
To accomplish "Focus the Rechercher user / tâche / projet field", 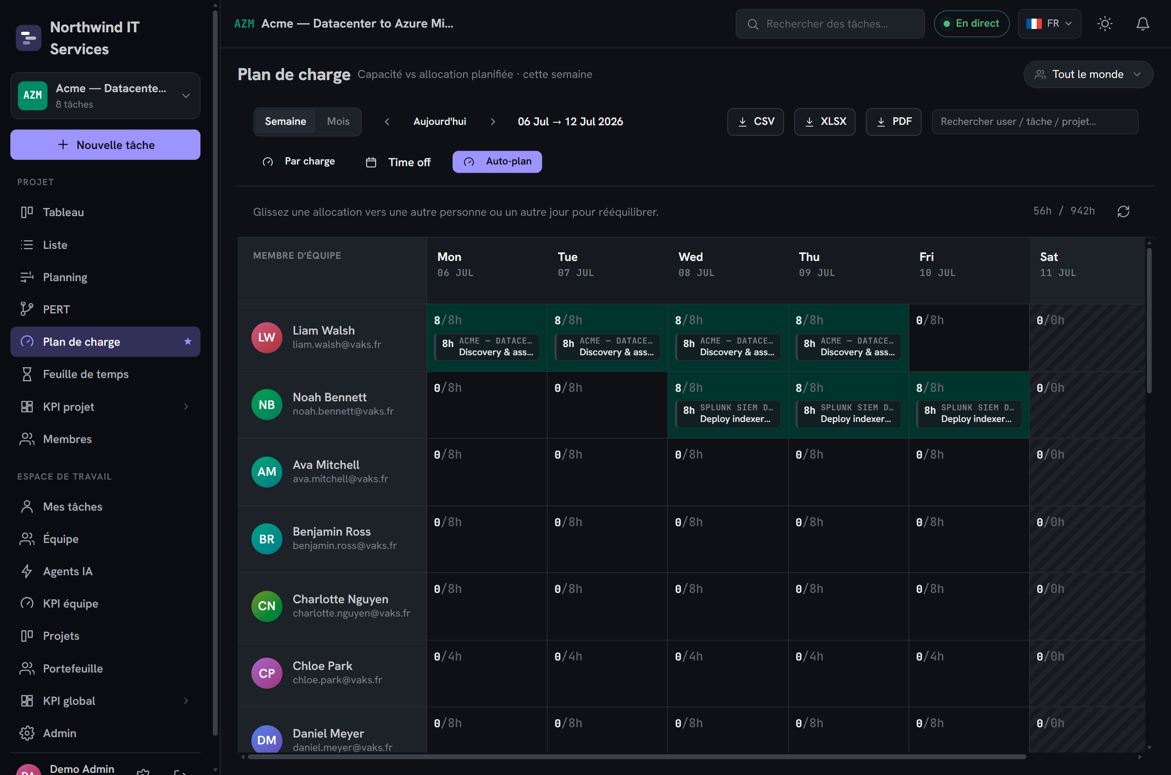I will pos(1035,121).
